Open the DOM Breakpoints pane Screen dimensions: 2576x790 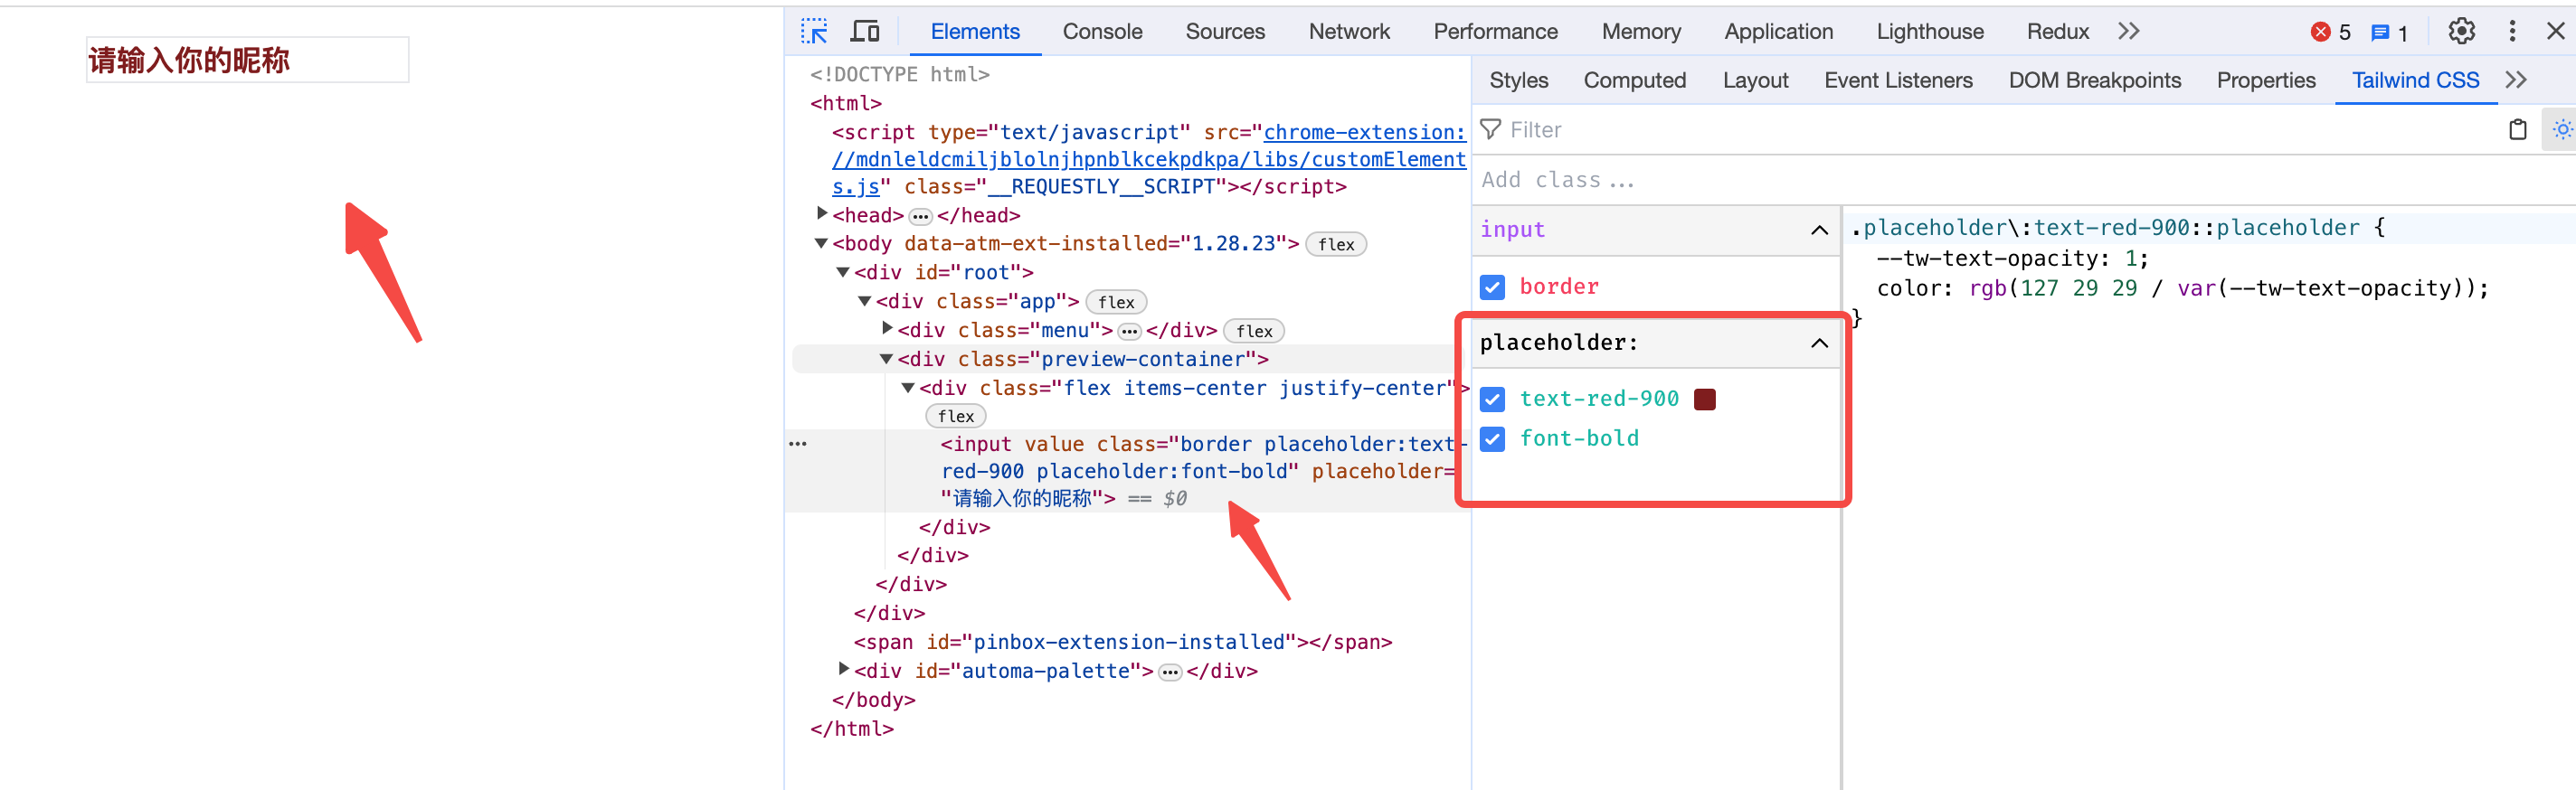(2094, 80)
